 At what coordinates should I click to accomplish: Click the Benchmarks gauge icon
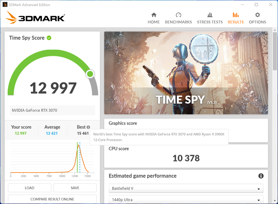click(178, 15)
